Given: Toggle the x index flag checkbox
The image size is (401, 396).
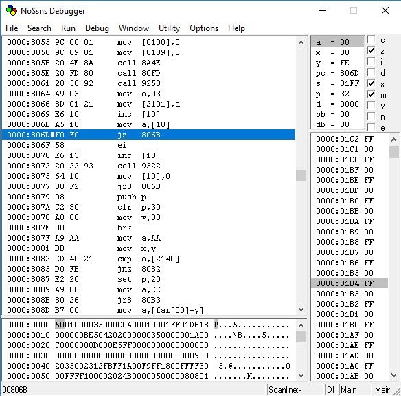Looking at the screenshot, I should [371, 83].
